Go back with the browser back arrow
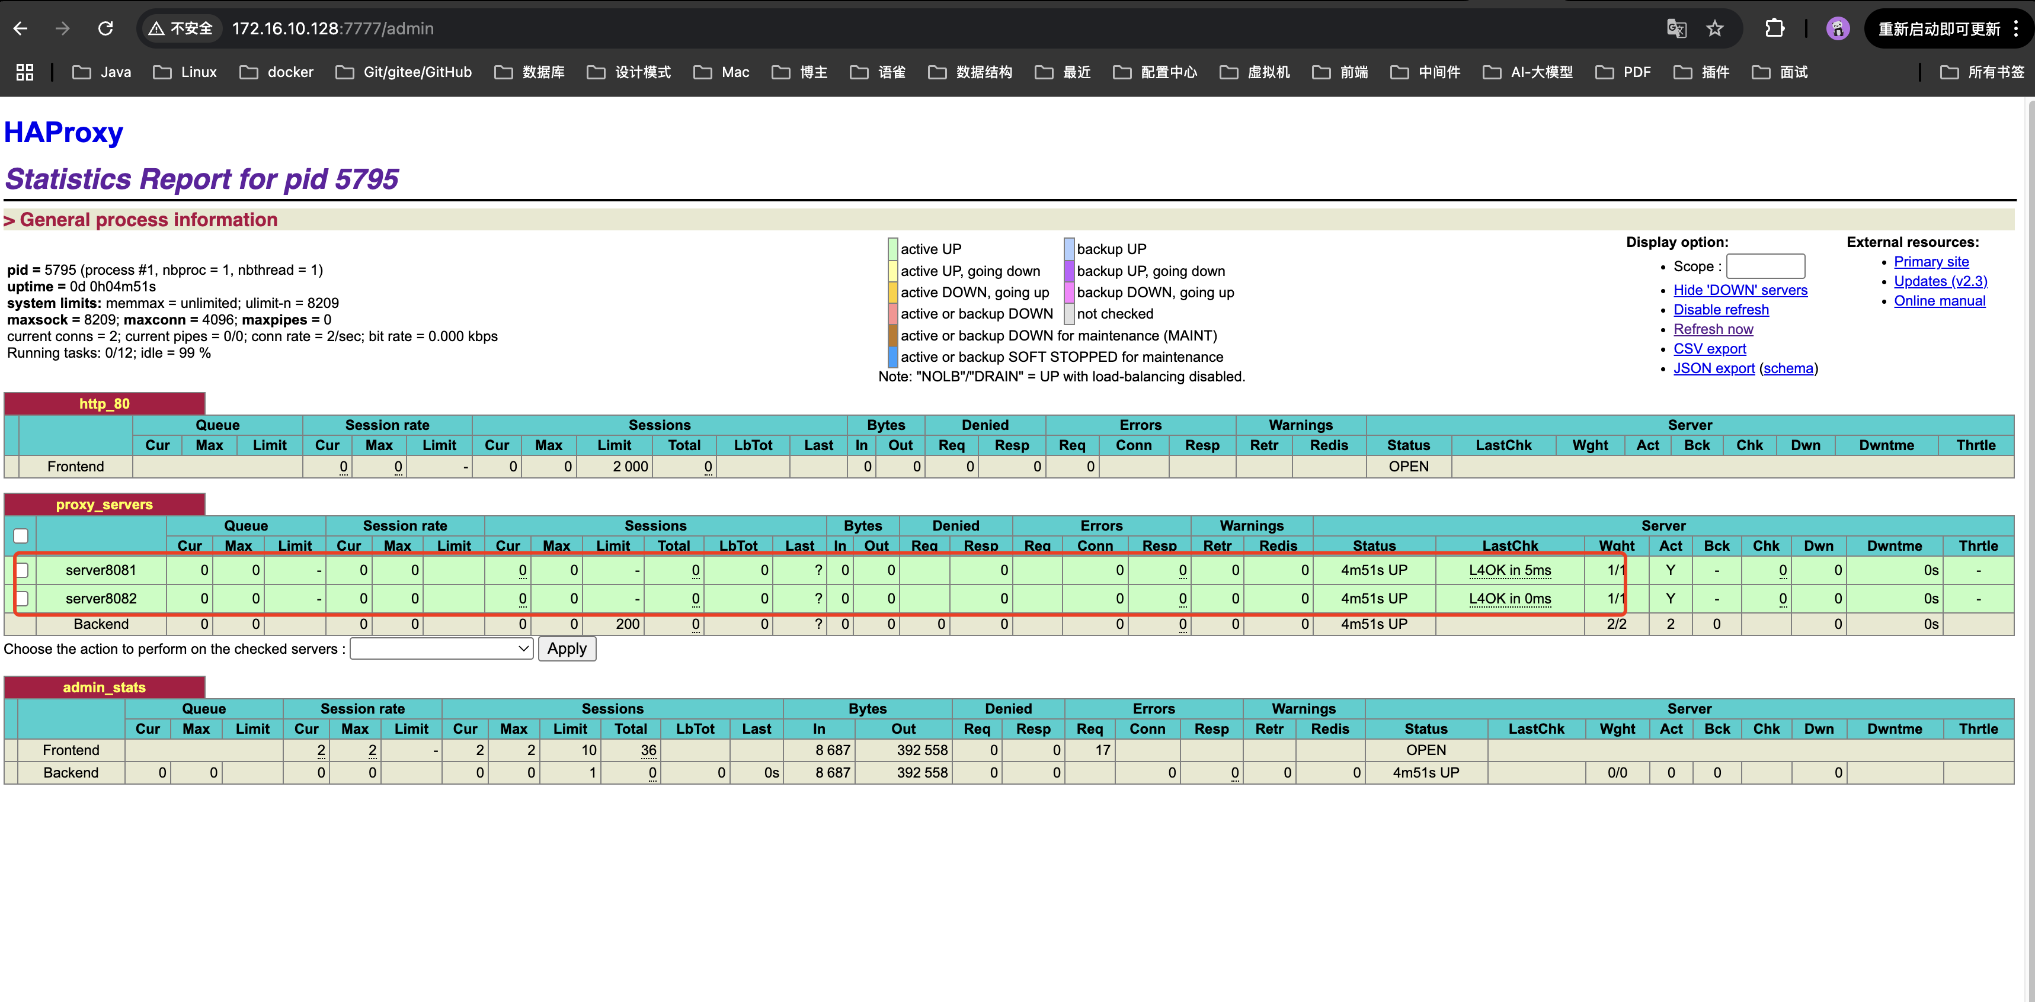This screenshot has height=1002, width=2035. pyautogui.click(x=21, y=28)
